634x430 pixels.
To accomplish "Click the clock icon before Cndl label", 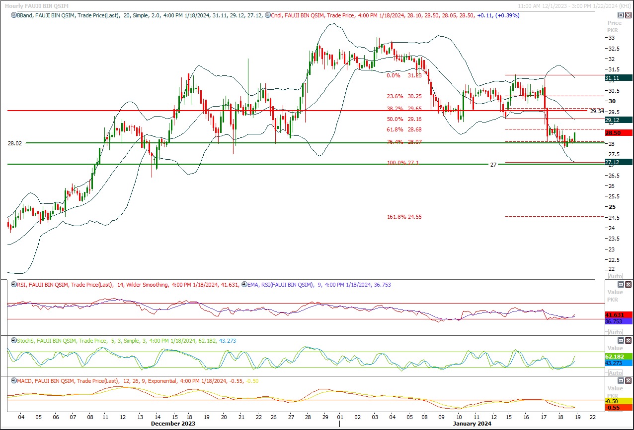I will pos(267,15).
